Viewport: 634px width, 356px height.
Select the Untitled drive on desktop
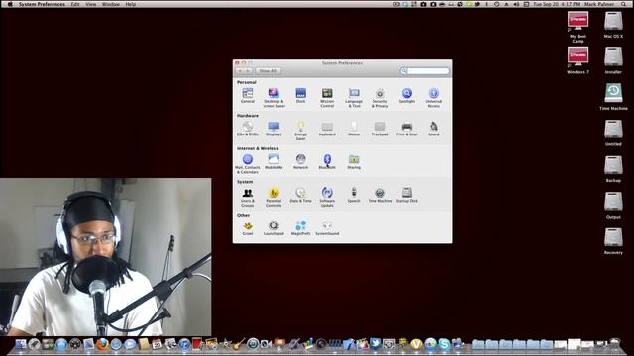coord(613,133)
